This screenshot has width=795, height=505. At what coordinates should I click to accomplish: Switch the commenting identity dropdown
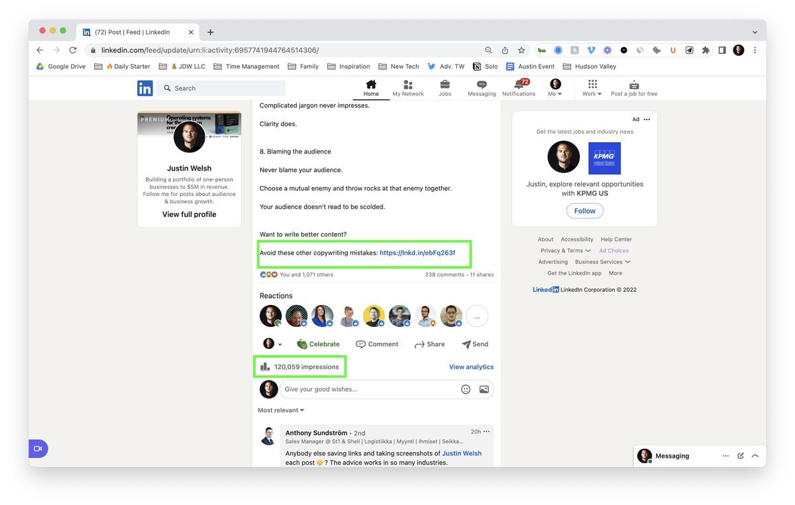(273, 344)
